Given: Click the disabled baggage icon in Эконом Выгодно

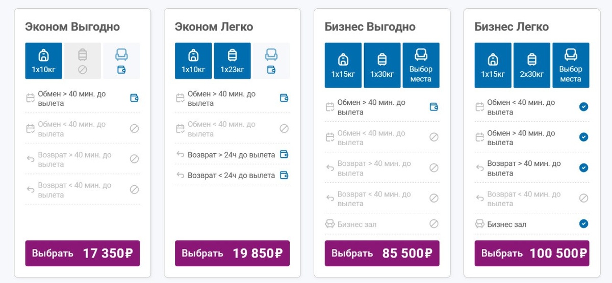Looking at the screenshot, I should 83,61.
